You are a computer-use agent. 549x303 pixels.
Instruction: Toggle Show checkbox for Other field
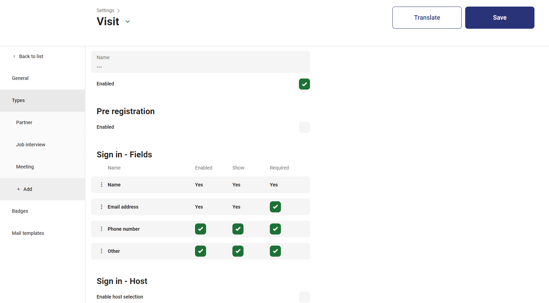pyautogui.click(x=238, y=251)
